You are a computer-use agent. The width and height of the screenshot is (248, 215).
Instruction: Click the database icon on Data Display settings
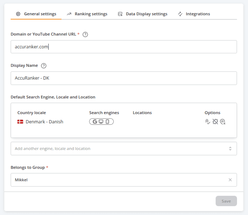click(x=120, y=14)
